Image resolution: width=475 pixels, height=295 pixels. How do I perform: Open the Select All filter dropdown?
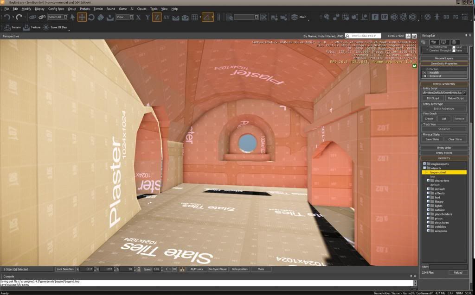(58, 17)
